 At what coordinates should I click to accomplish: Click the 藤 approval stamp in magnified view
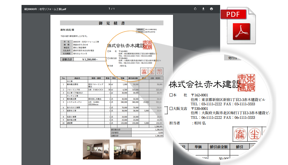click(x=240, y=134)
